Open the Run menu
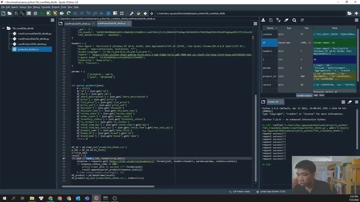The width and height of the screenshot is (360, 202). tap(30, 7)
